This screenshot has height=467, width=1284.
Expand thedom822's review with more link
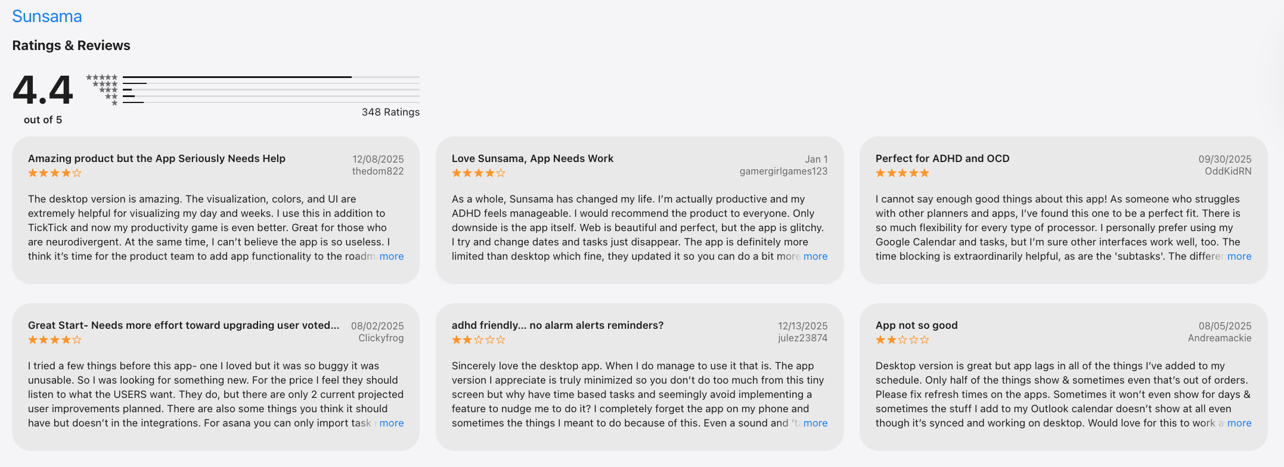[x=392, y=256]
